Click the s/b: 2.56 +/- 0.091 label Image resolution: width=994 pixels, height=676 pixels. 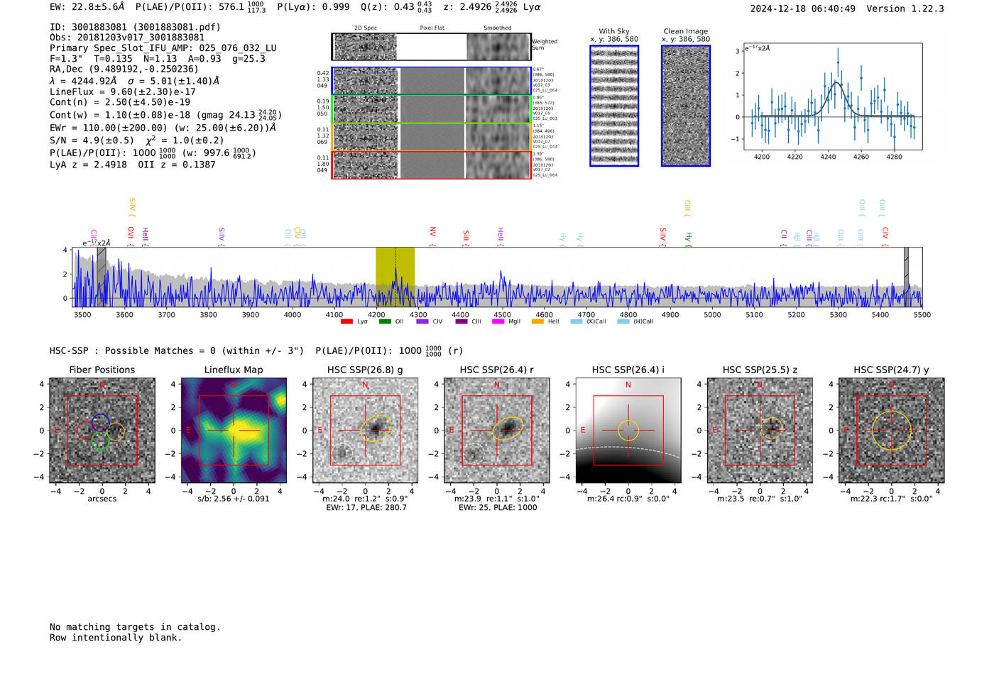click(234, 499)
